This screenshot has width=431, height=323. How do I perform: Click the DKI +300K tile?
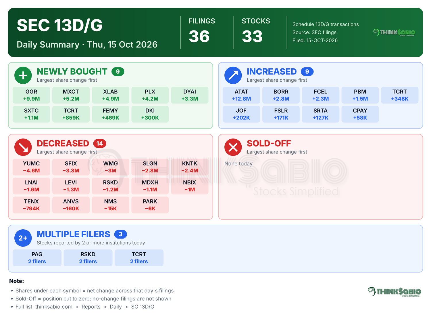(x=150, y=114)
